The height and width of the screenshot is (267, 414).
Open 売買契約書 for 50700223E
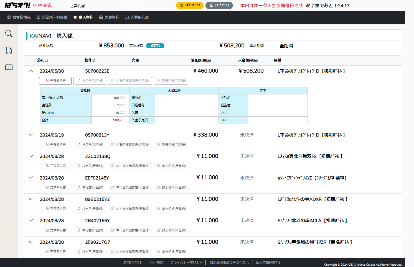pyautogui.click(x=55, y=81)
